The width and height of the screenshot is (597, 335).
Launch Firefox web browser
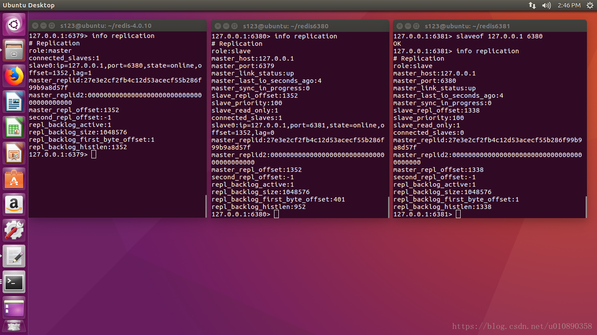tap(14, 76)
